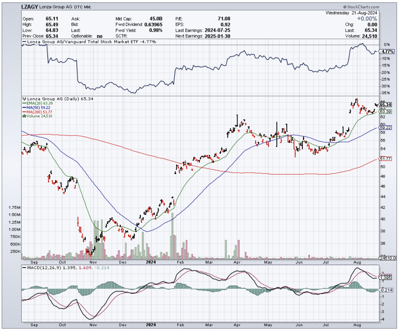Click the 51.77 MA(200) value tag
This screenshot has height=330, width=398.
point(385,158)
